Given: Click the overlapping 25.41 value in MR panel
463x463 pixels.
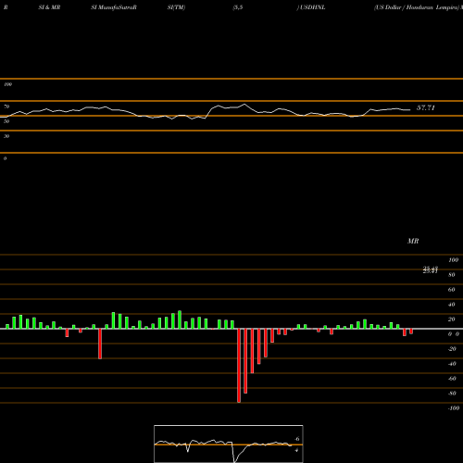Looking at the screenshot, I should pos(431,270).
